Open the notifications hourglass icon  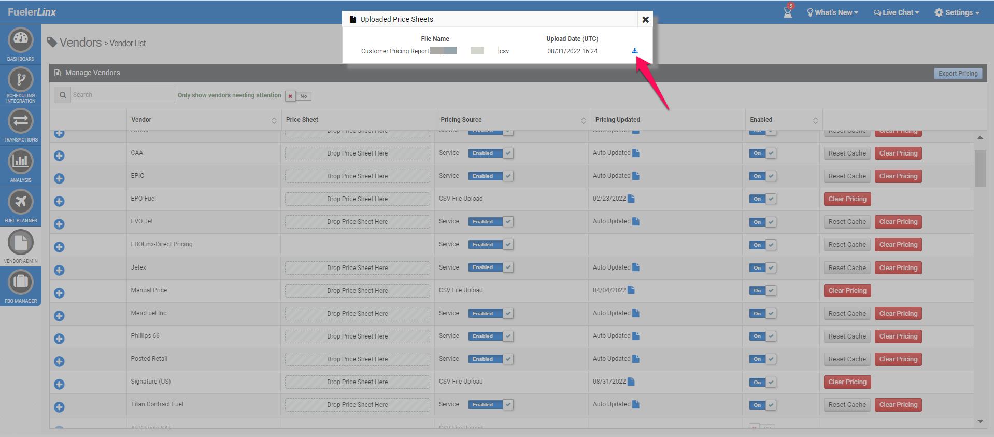[x=788, y=11]
